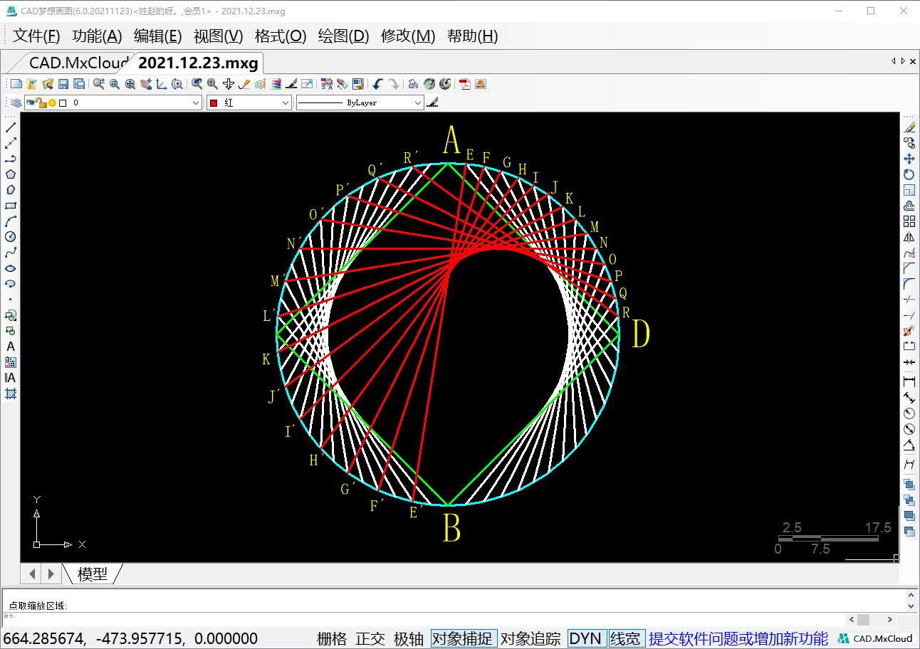Select the Circle drawing tool

tap(11, 237)
